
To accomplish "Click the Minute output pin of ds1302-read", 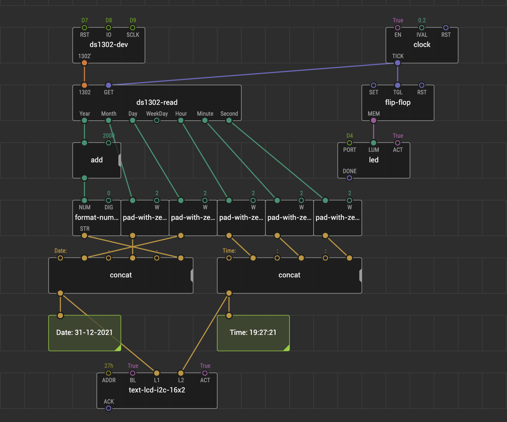I will pos(205,121).
